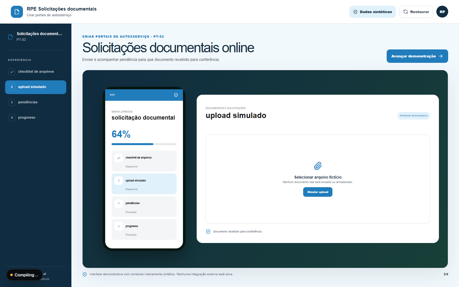Click the 64% percentage value
Viewport: 459px width, 287px height.
[x=121, y=134]
